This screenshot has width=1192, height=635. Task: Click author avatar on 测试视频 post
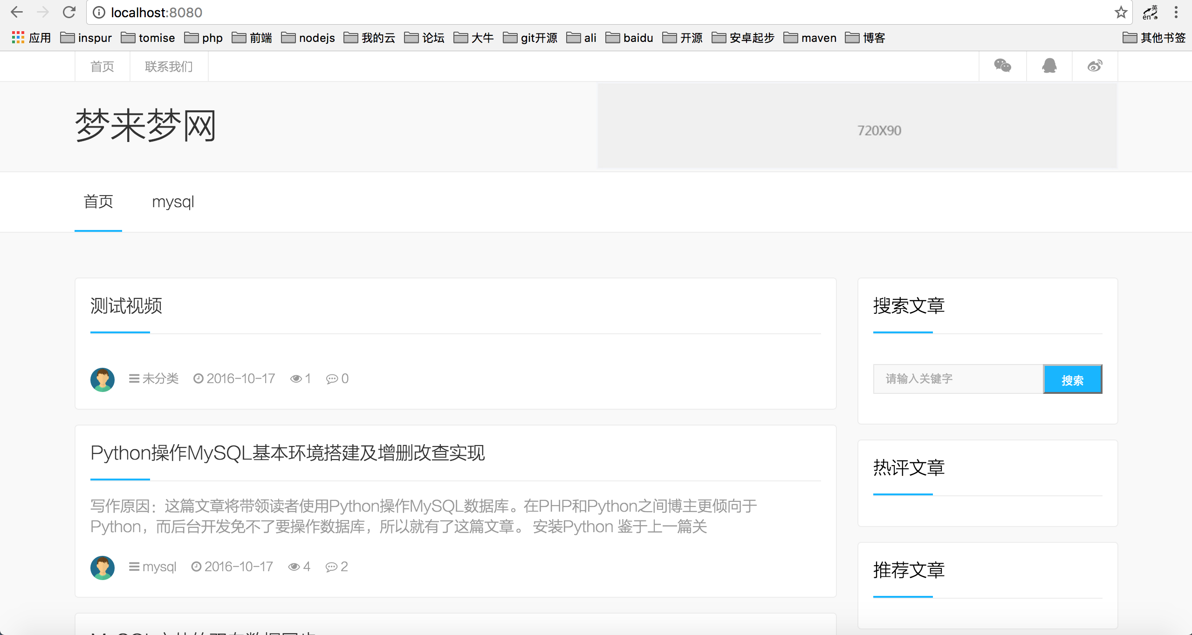tap(103, 379)
